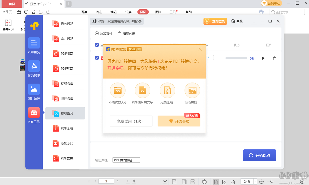Uncheck the file row checkbox
This screenshot has height=185, width=309.
97,58
